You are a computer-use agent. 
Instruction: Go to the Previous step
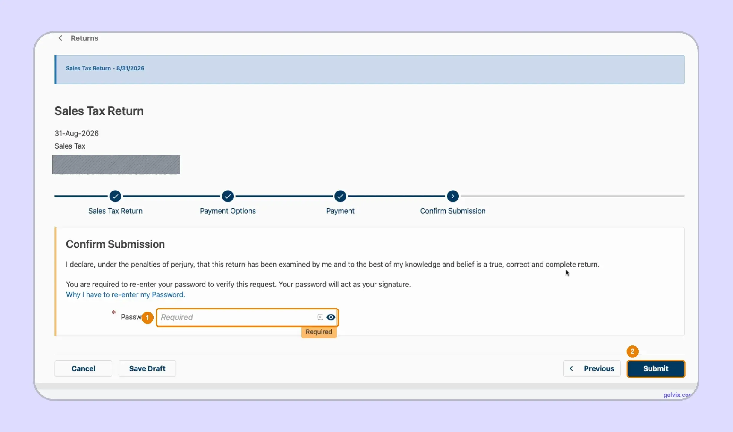[x=592, y=368]
